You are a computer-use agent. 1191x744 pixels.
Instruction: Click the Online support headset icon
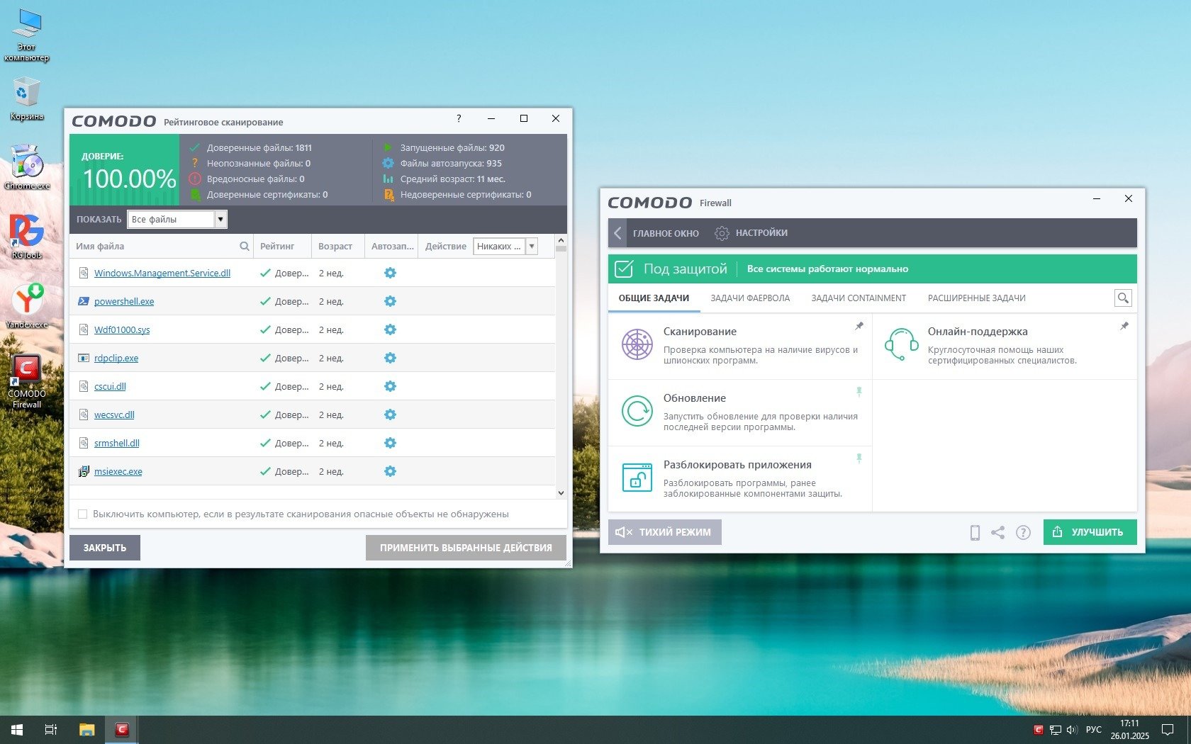pos(901,344)
